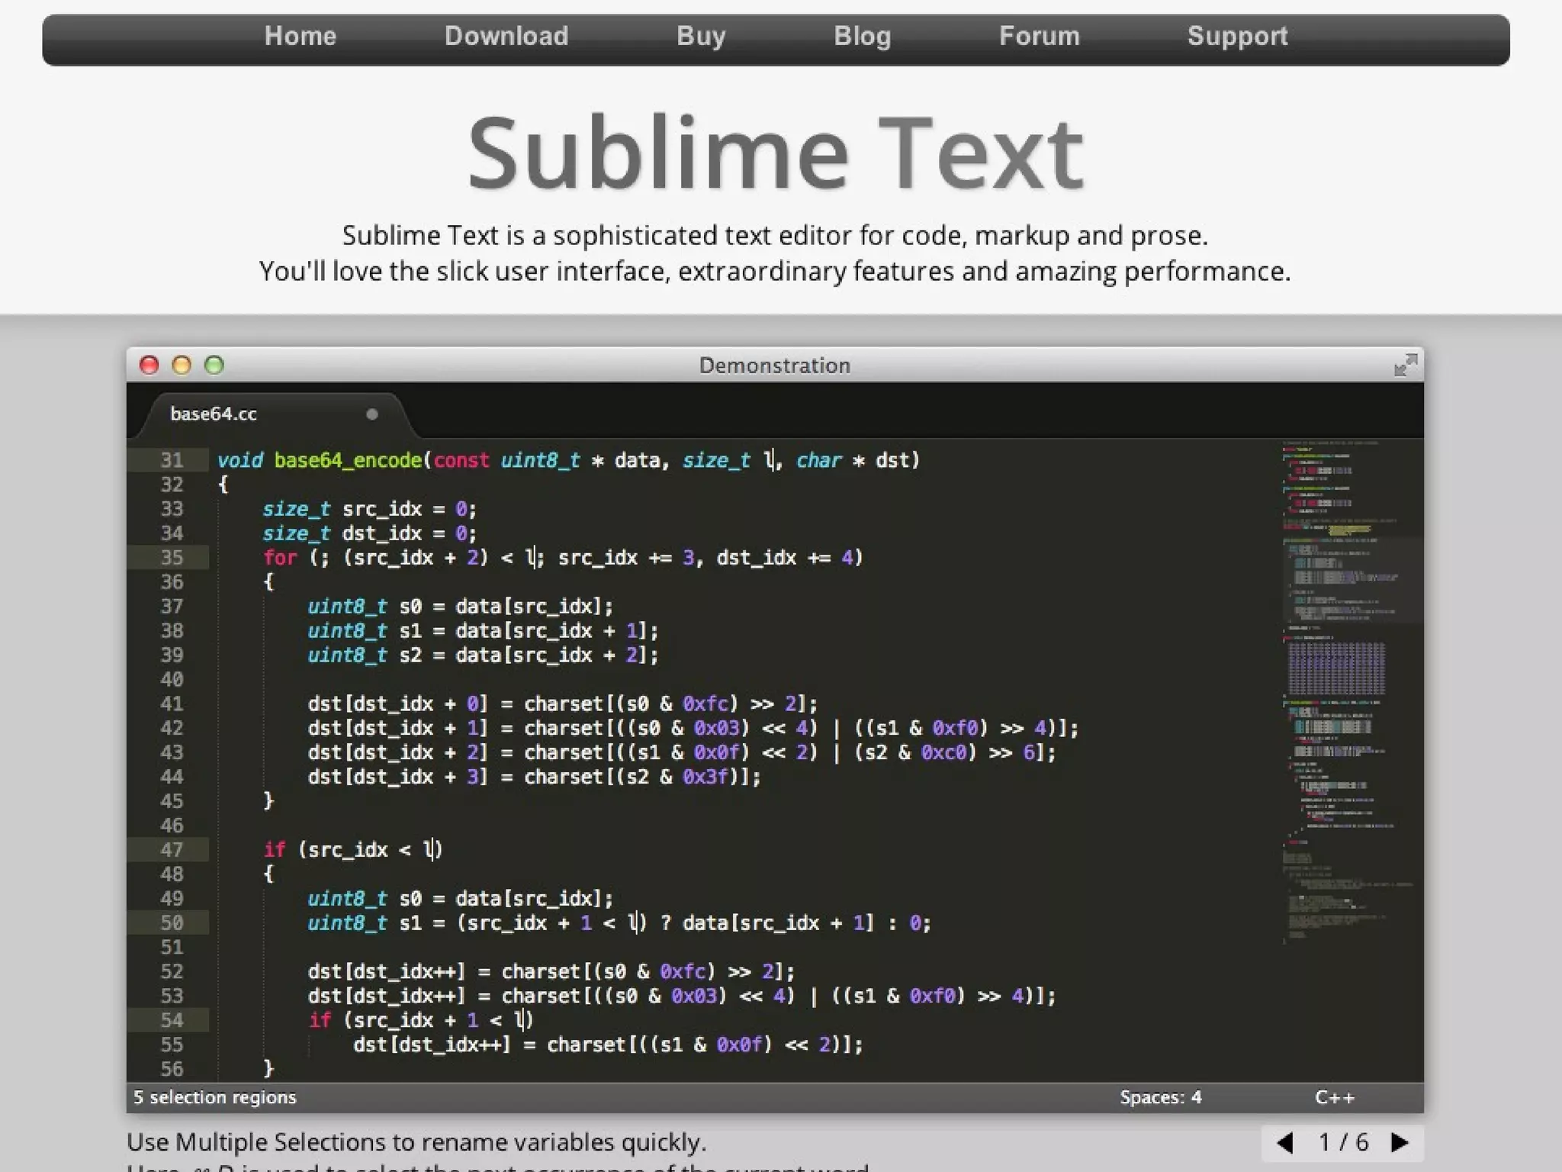Click "size_t dst_idx" declaration on line 34
This screenshot has height=1172, width=1562.
(x=342, y=533)
